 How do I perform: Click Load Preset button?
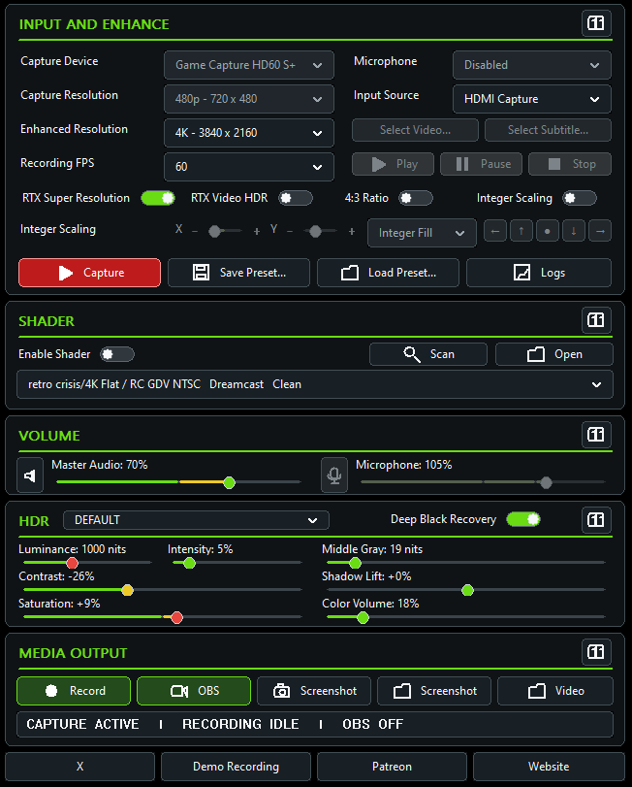388,273
